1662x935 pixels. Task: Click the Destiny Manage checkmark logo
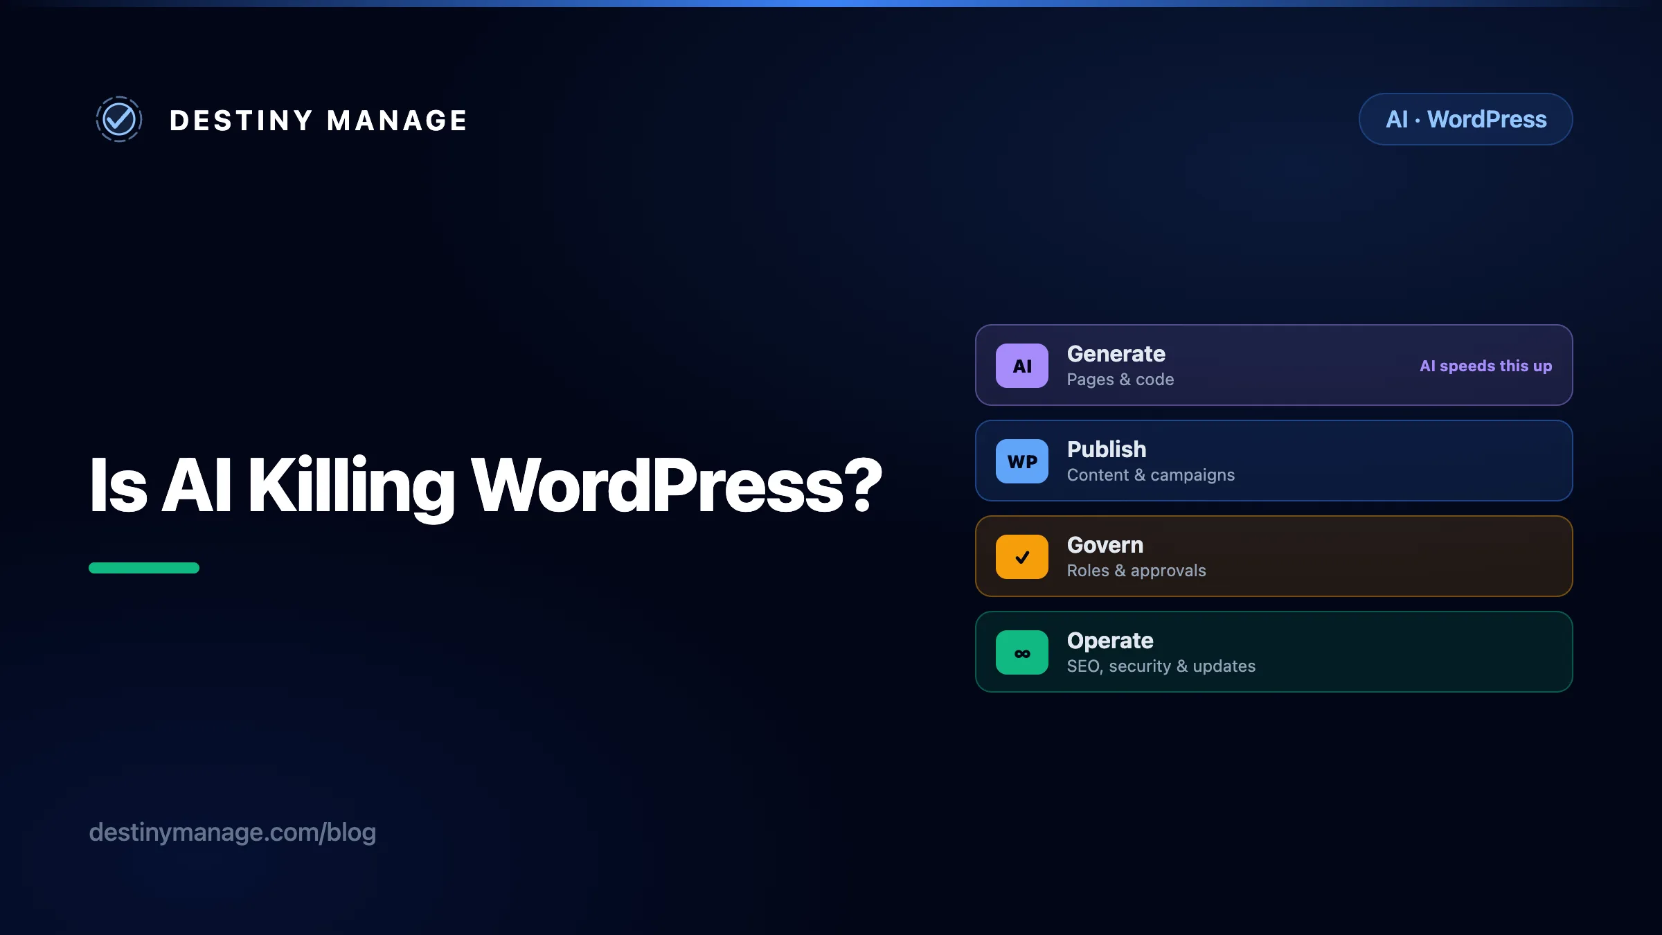119,119
